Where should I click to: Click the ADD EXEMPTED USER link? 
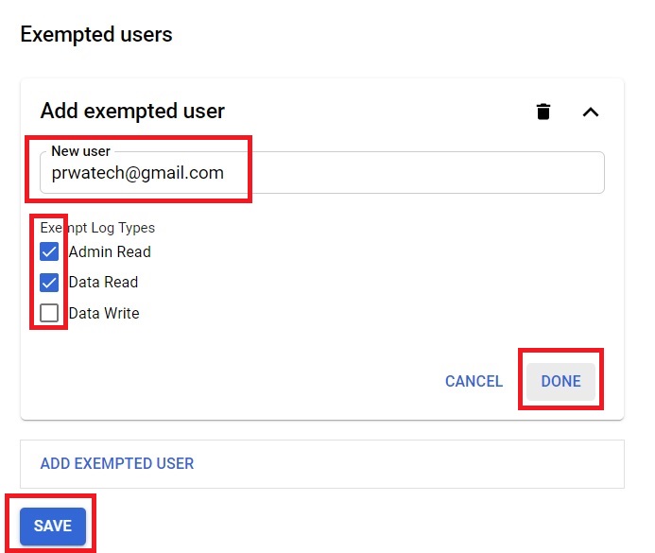(117, 463)
